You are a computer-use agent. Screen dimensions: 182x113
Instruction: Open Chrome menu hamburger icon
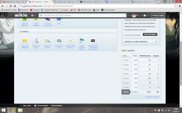point(180,6)
